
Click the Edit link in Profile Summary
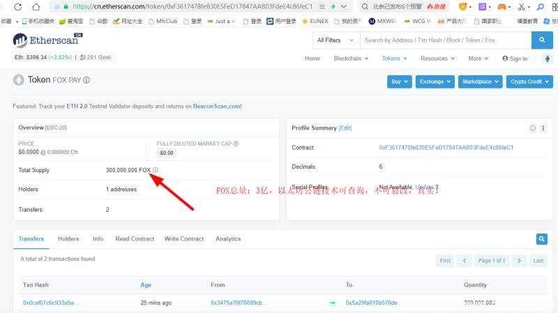(345, 128)
